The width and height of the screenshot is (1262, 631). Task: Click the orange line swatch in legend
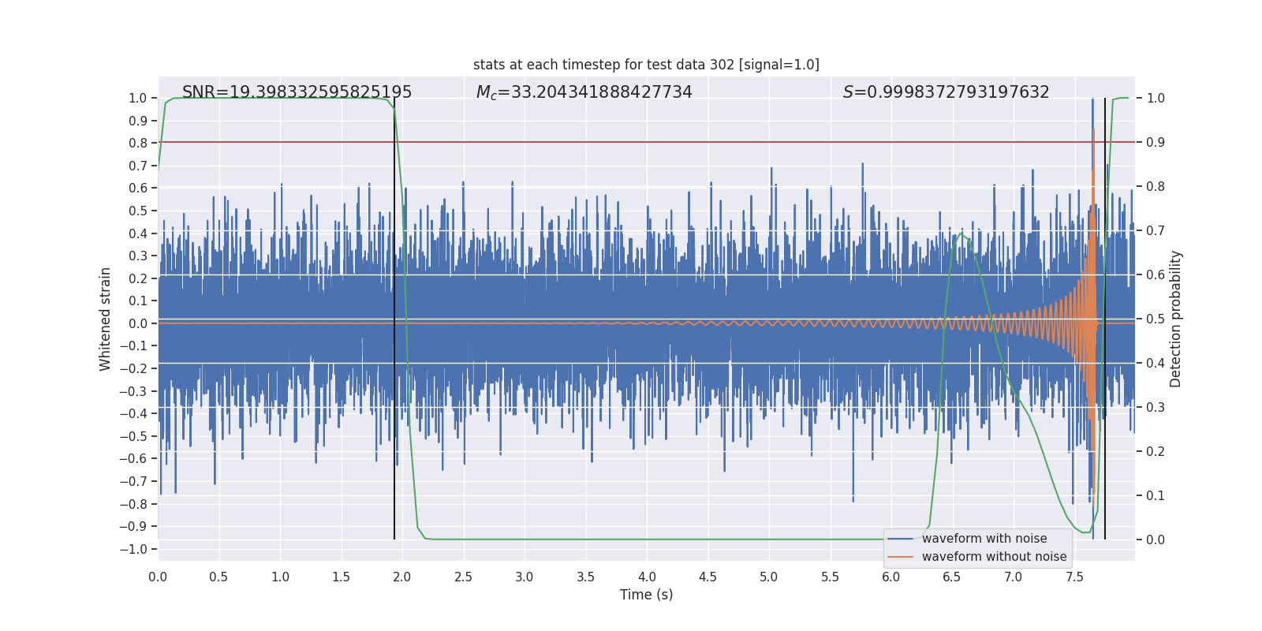[900, 557]
